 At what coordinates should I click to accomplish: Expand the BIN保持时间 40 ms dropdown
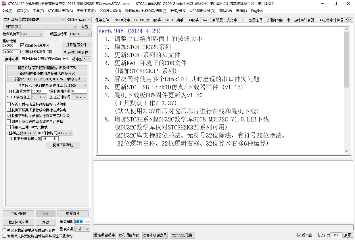70,133
